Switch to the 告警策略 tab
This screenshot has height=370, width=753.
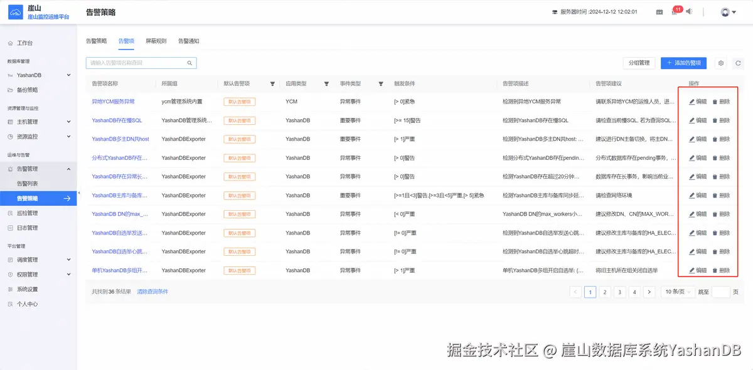(x=96, y=41)
